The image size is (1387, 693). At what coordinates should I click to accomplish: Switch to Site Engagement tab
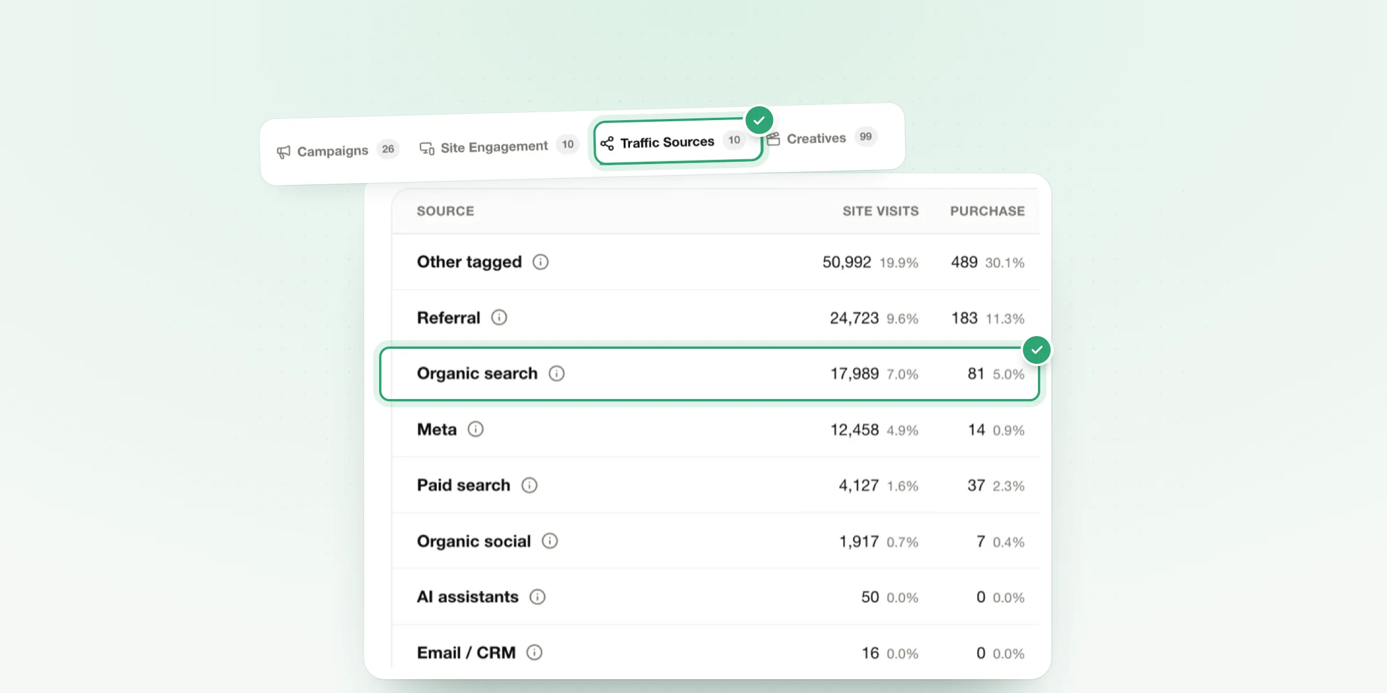498,147
